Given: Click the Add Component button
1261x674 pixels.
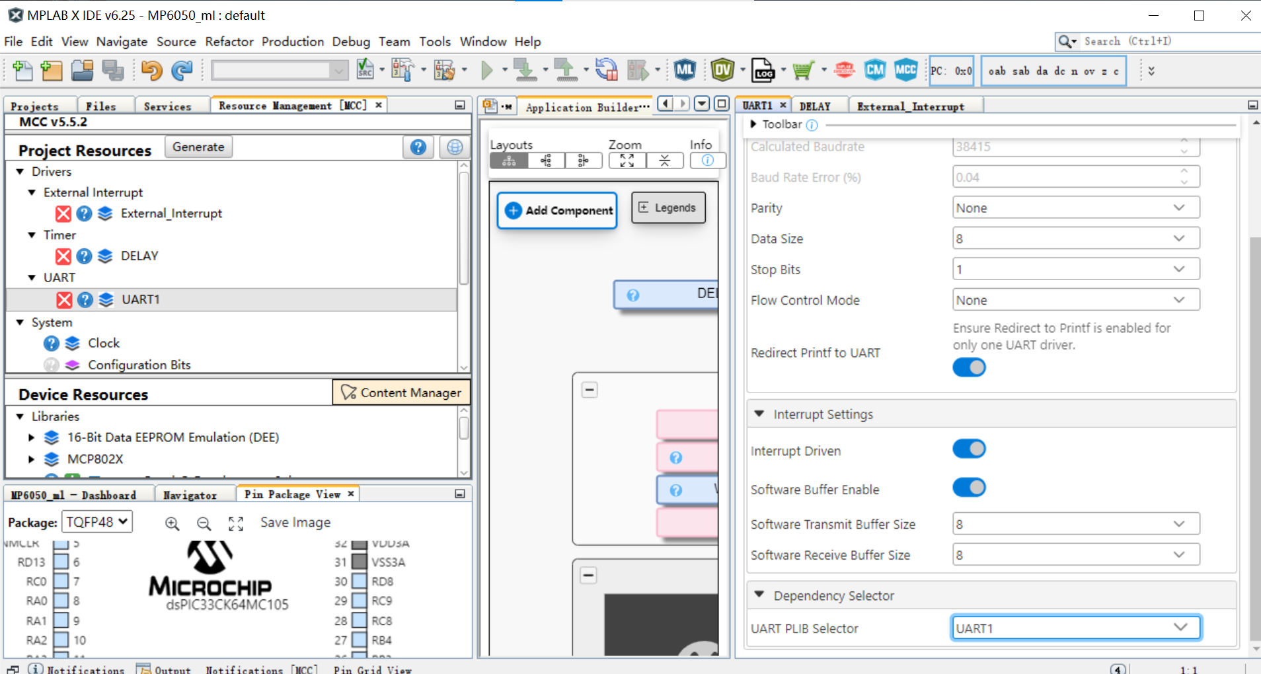Looking at the screenshot, I should point(557,210).
